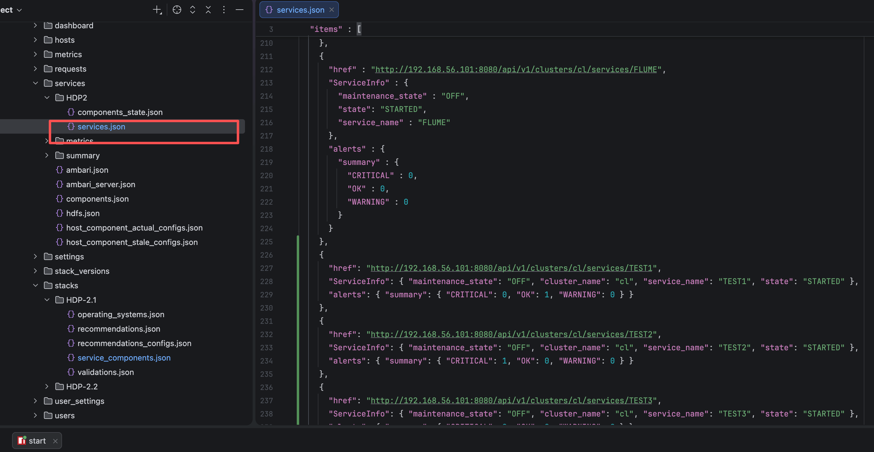Screen dimensions: 874x452
Task: Select ambari_server.json file
Action: click(x=101, y=184)
